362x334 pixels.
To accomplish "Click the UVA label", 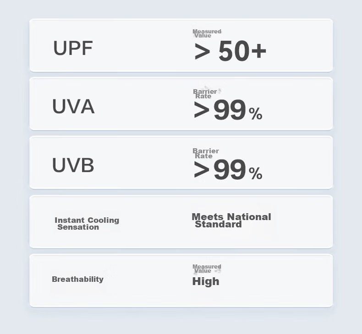I will (x=73, y=107).
